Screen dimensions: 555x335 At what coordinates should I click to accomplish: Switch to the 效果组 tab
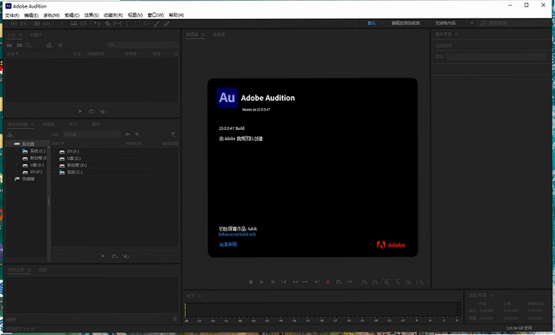48,124
